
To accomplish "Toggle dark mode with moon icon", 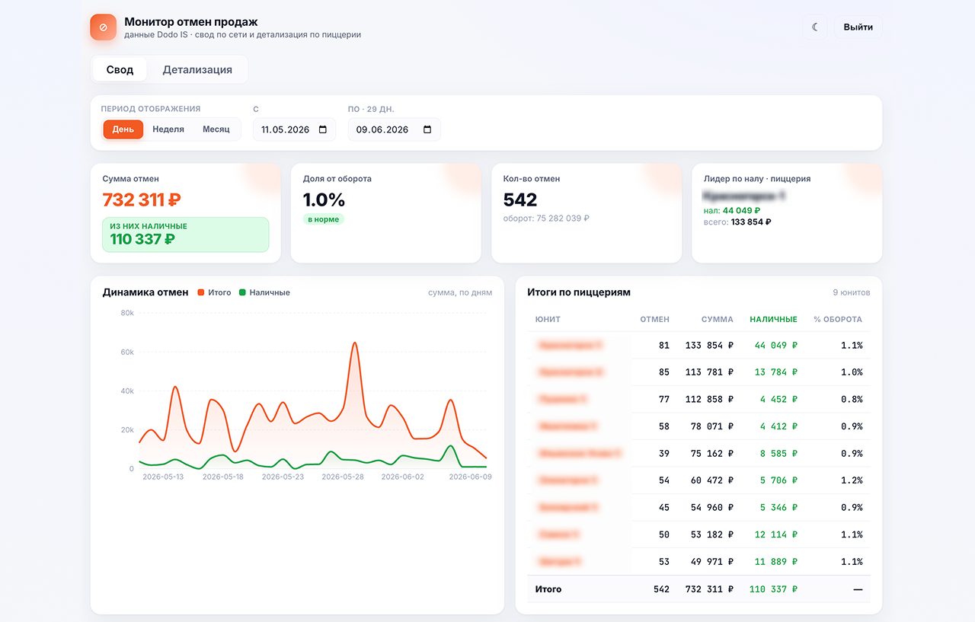I will pyautogui.click(x=815, y=27).
